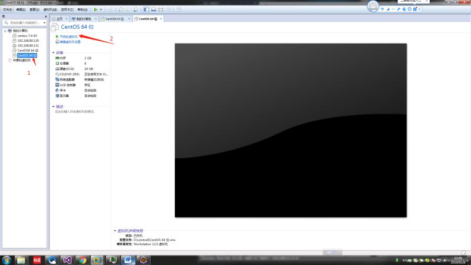The width and height of the screenshot is (471, 265).
Task: Open Edit virtual machine settings link
Action: tap(69, 42)
